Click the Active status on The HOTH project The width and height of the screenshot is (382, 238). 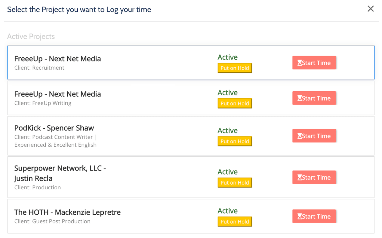pyautogui.click(x=227, y=211)
